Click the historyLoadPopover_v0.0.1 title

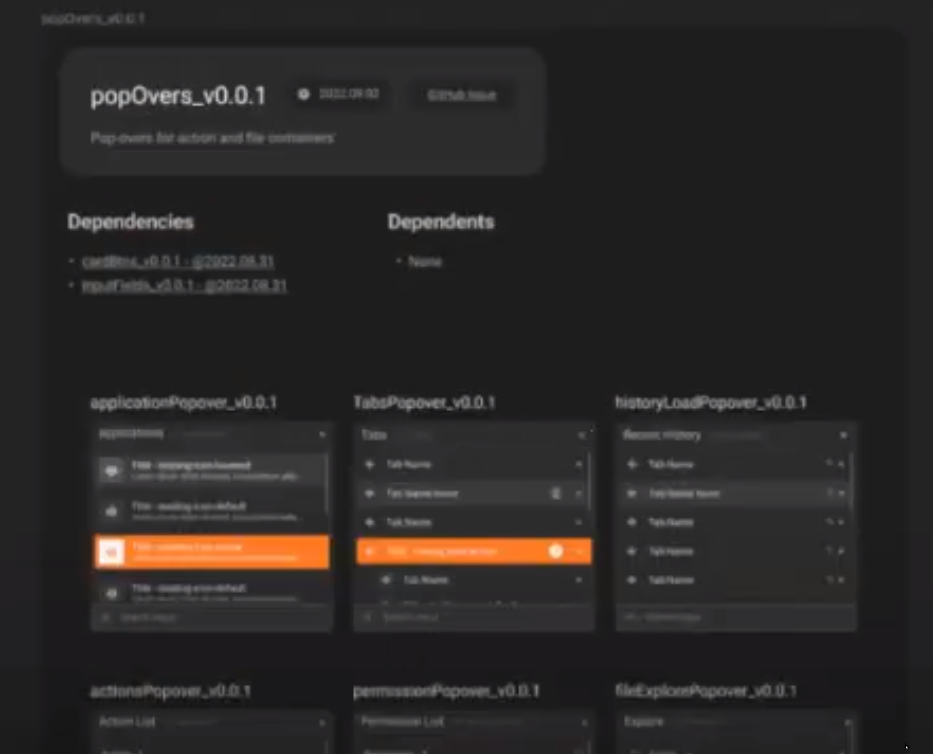point(711,403)
